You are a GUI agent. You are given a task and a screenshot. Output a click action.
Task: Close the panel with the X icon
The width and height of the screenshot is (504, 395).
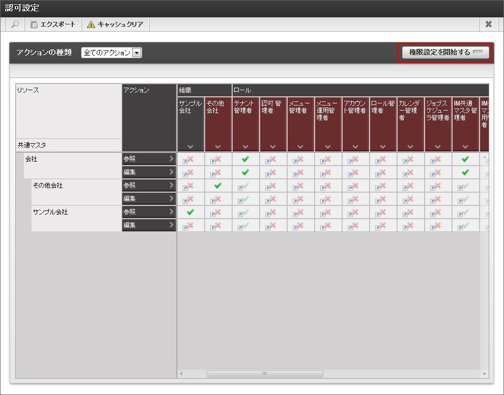point(488,24)
